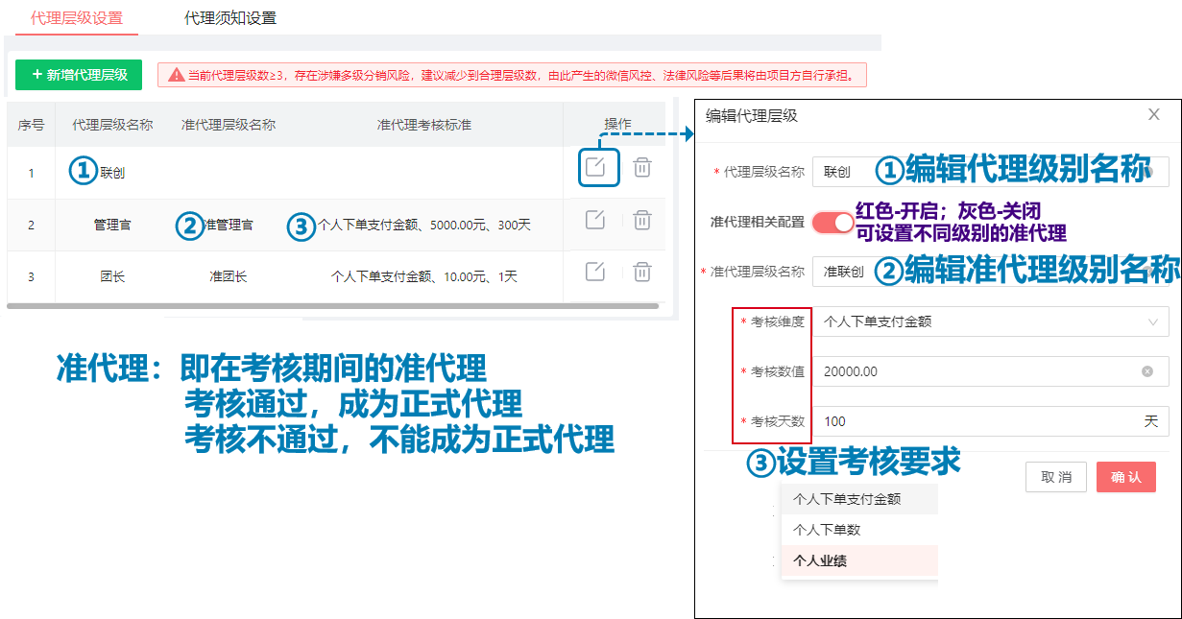Clear the 考核数值 field value
The image size is (1182, 619).
tap(1146, 371)
